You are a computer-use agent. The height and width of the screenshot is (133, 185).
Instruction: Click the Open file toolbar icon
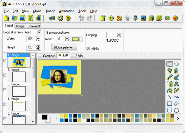[14, 18]
